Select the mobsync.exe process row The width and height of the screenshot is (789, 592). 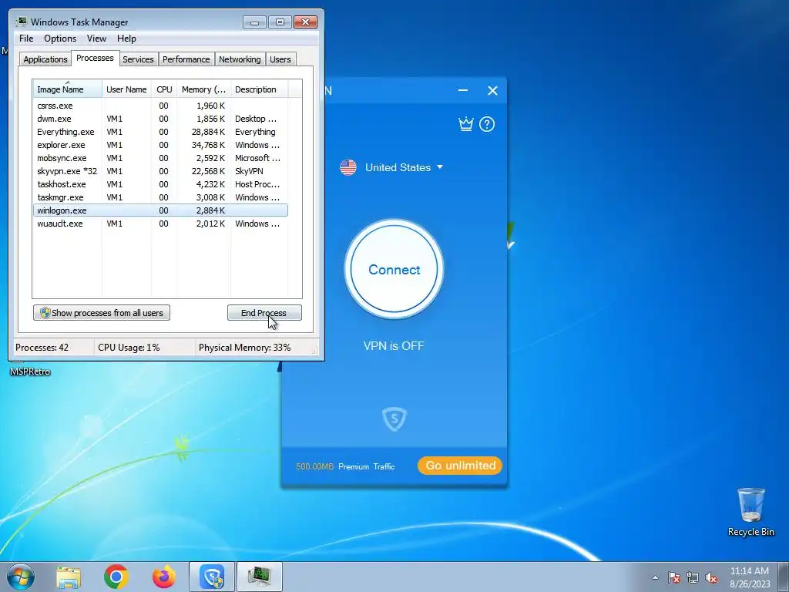[x=160, y=158]
